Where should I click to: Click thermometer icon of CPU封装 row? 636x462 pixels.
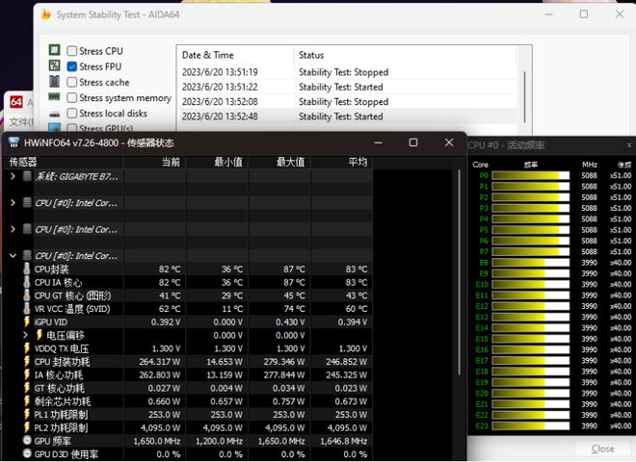27,269
